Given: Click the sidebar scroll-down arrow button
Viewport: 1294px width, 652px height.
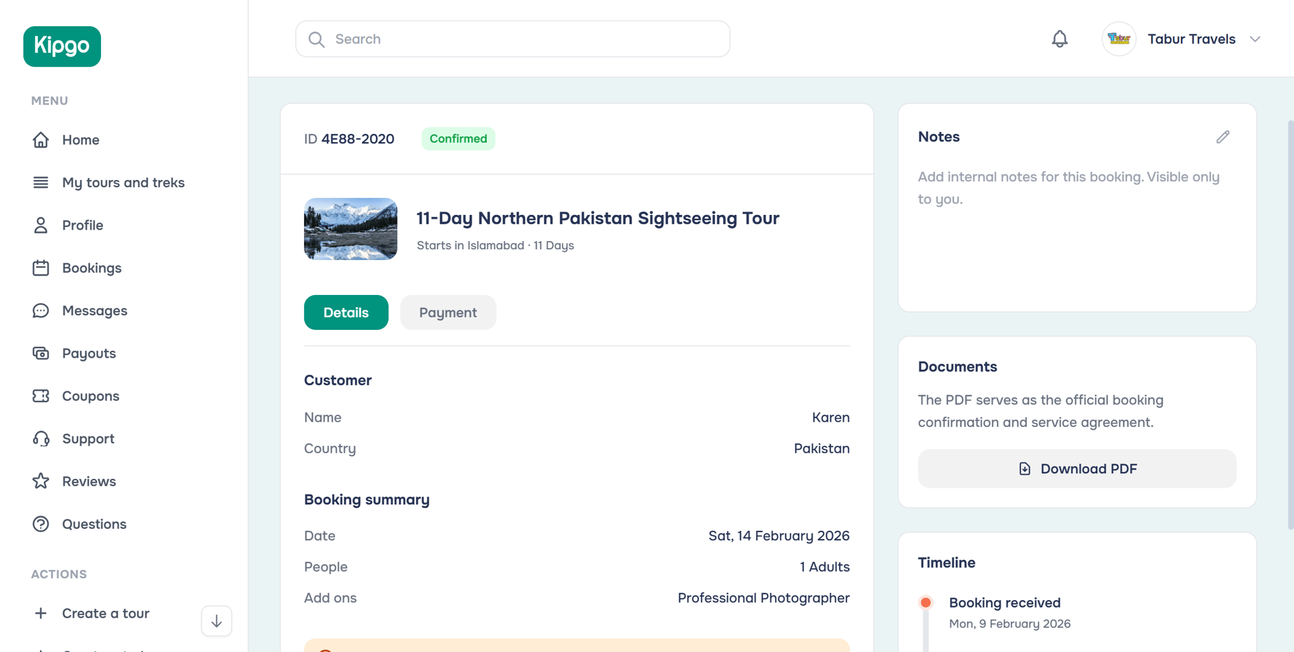Looking at the screenshot, I should coord(216,621).
